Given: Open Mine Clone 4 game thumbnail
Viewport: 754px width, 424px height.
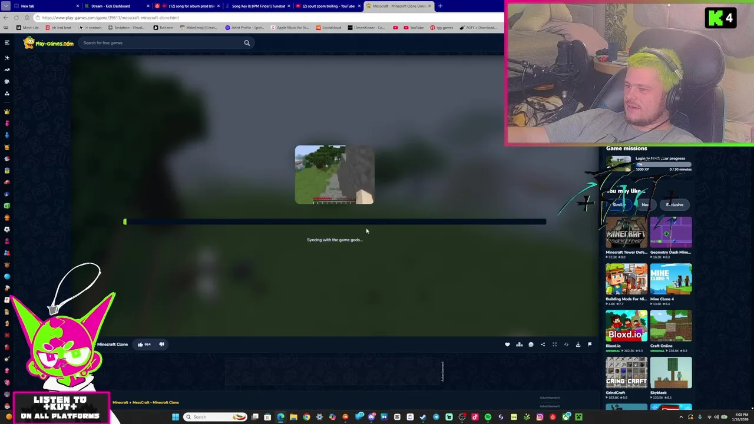Looking at the screenshot, I should tap(671, 279).
